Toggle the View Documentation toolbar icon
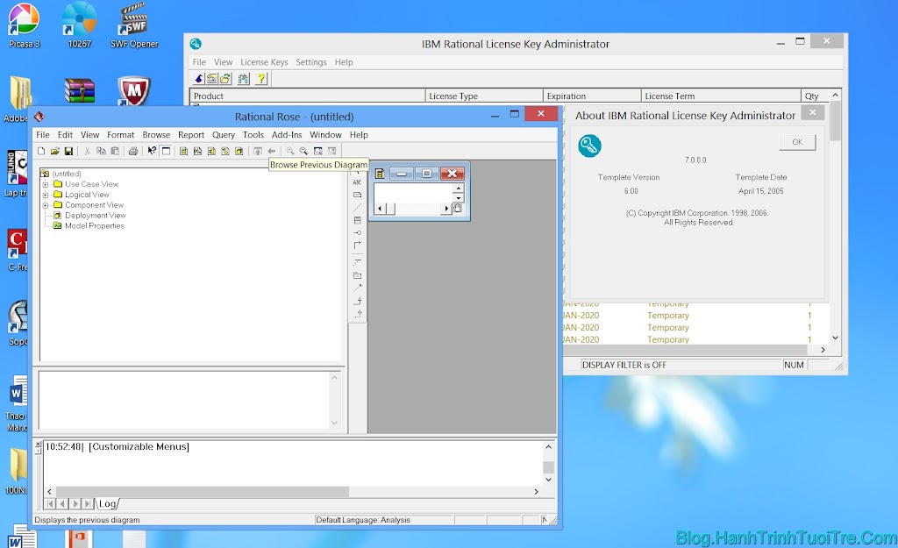 coord(166,151)
